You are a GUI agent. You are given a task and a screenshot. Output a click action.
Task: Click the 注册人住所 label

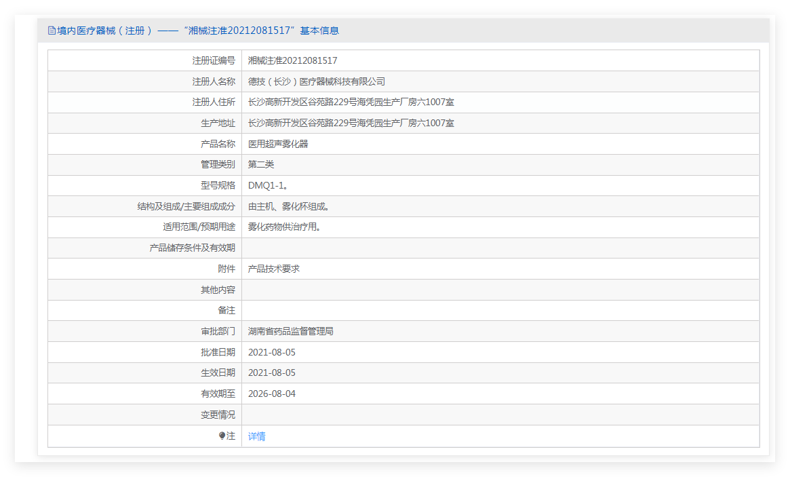pyautogui.click(x=214, y=102)
